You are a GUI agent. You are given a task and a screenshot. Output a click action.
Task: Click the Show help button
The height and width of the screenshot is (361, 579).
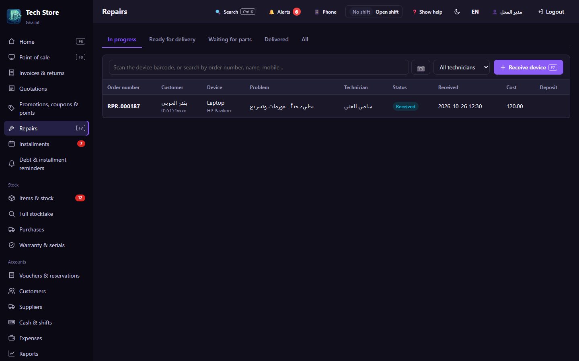pyautogui.click(x=427, y=12)
